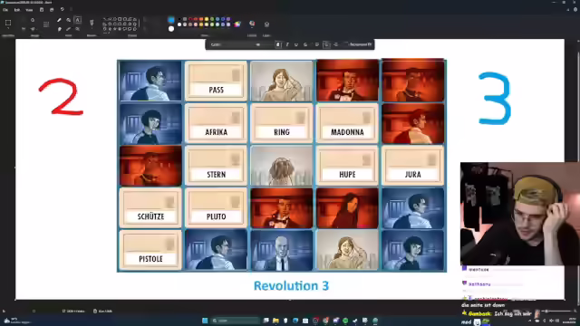580x326 pixels.
Task: Click the Undo arrow in title bar
Action: (63, 10)
